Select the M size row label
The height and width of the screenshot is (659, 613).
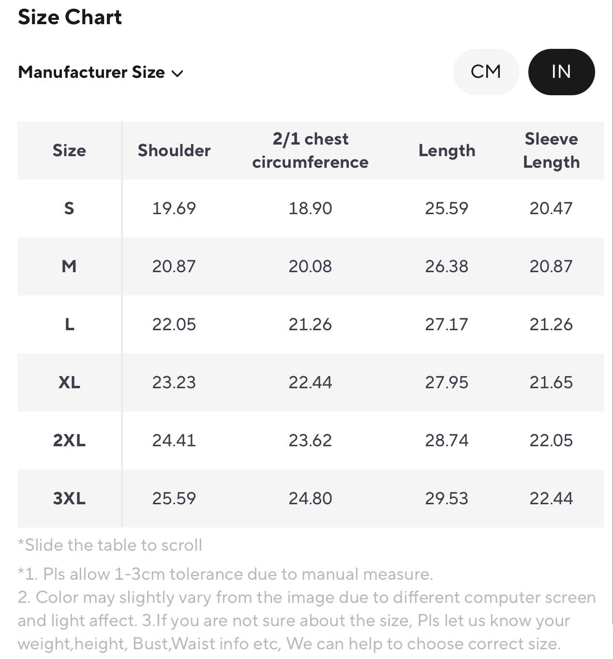[x=69, y=266]
